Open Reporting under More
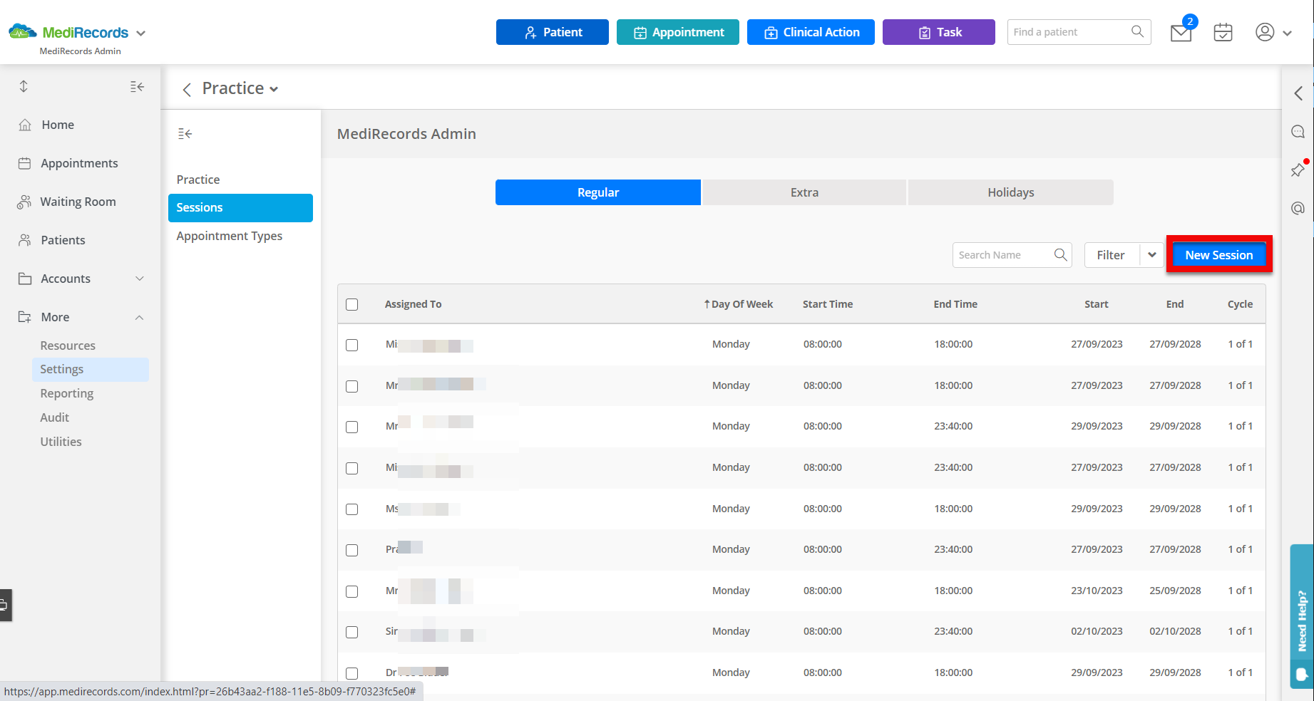The height and width of the screenshot is (701, 1314). tap(67, 393)
